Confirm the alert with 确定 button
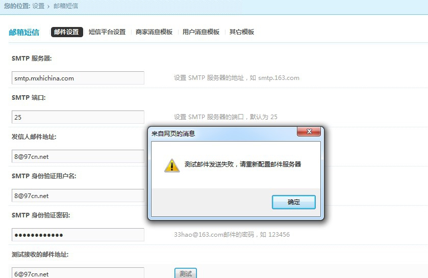Image resolution: width=428 pixels, height=278 pixels. (294, 202)
